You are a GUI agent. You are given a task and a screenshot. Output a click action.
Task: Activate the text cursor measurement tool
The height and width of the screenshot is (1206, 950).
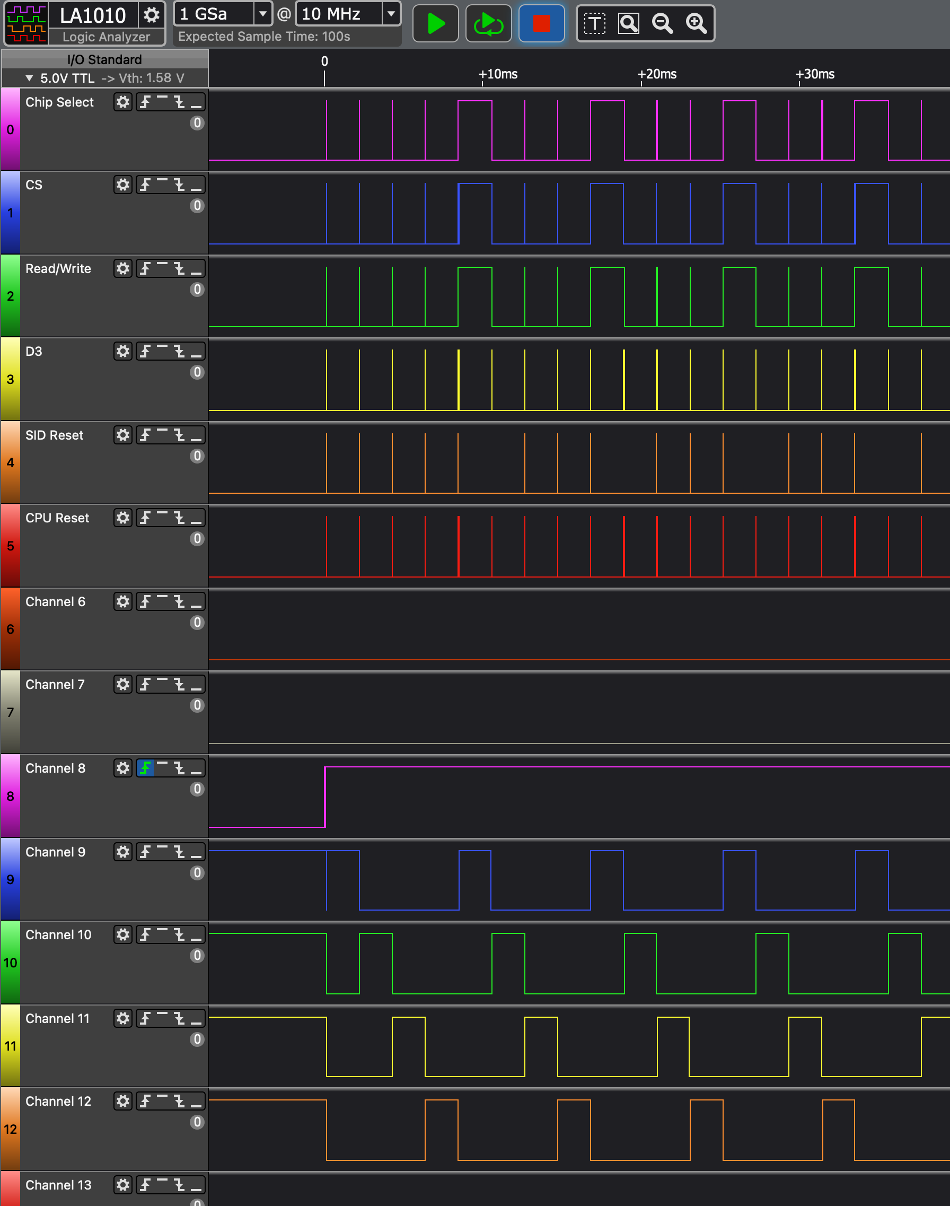594,24
